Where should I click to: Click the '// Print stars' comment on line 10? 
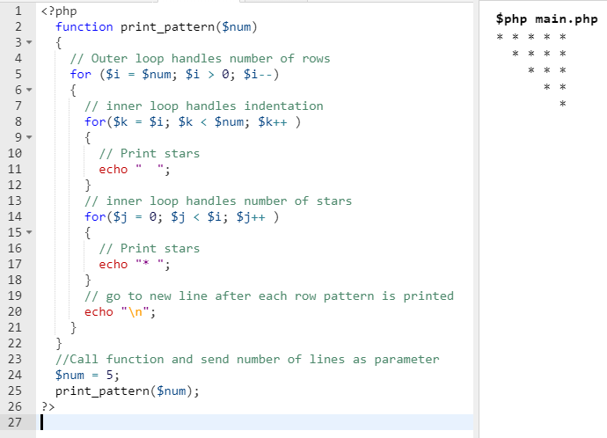point(150,154)
